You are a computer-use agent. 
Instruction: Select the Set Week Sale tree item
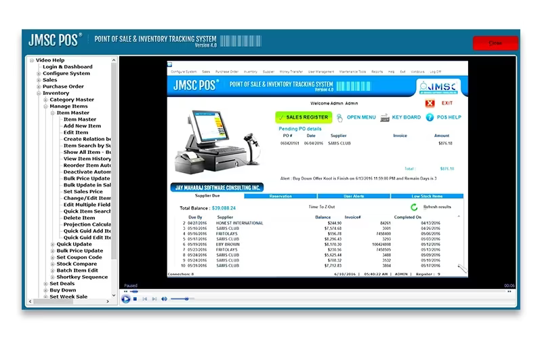pyautogui.click(x=68, y=297)
